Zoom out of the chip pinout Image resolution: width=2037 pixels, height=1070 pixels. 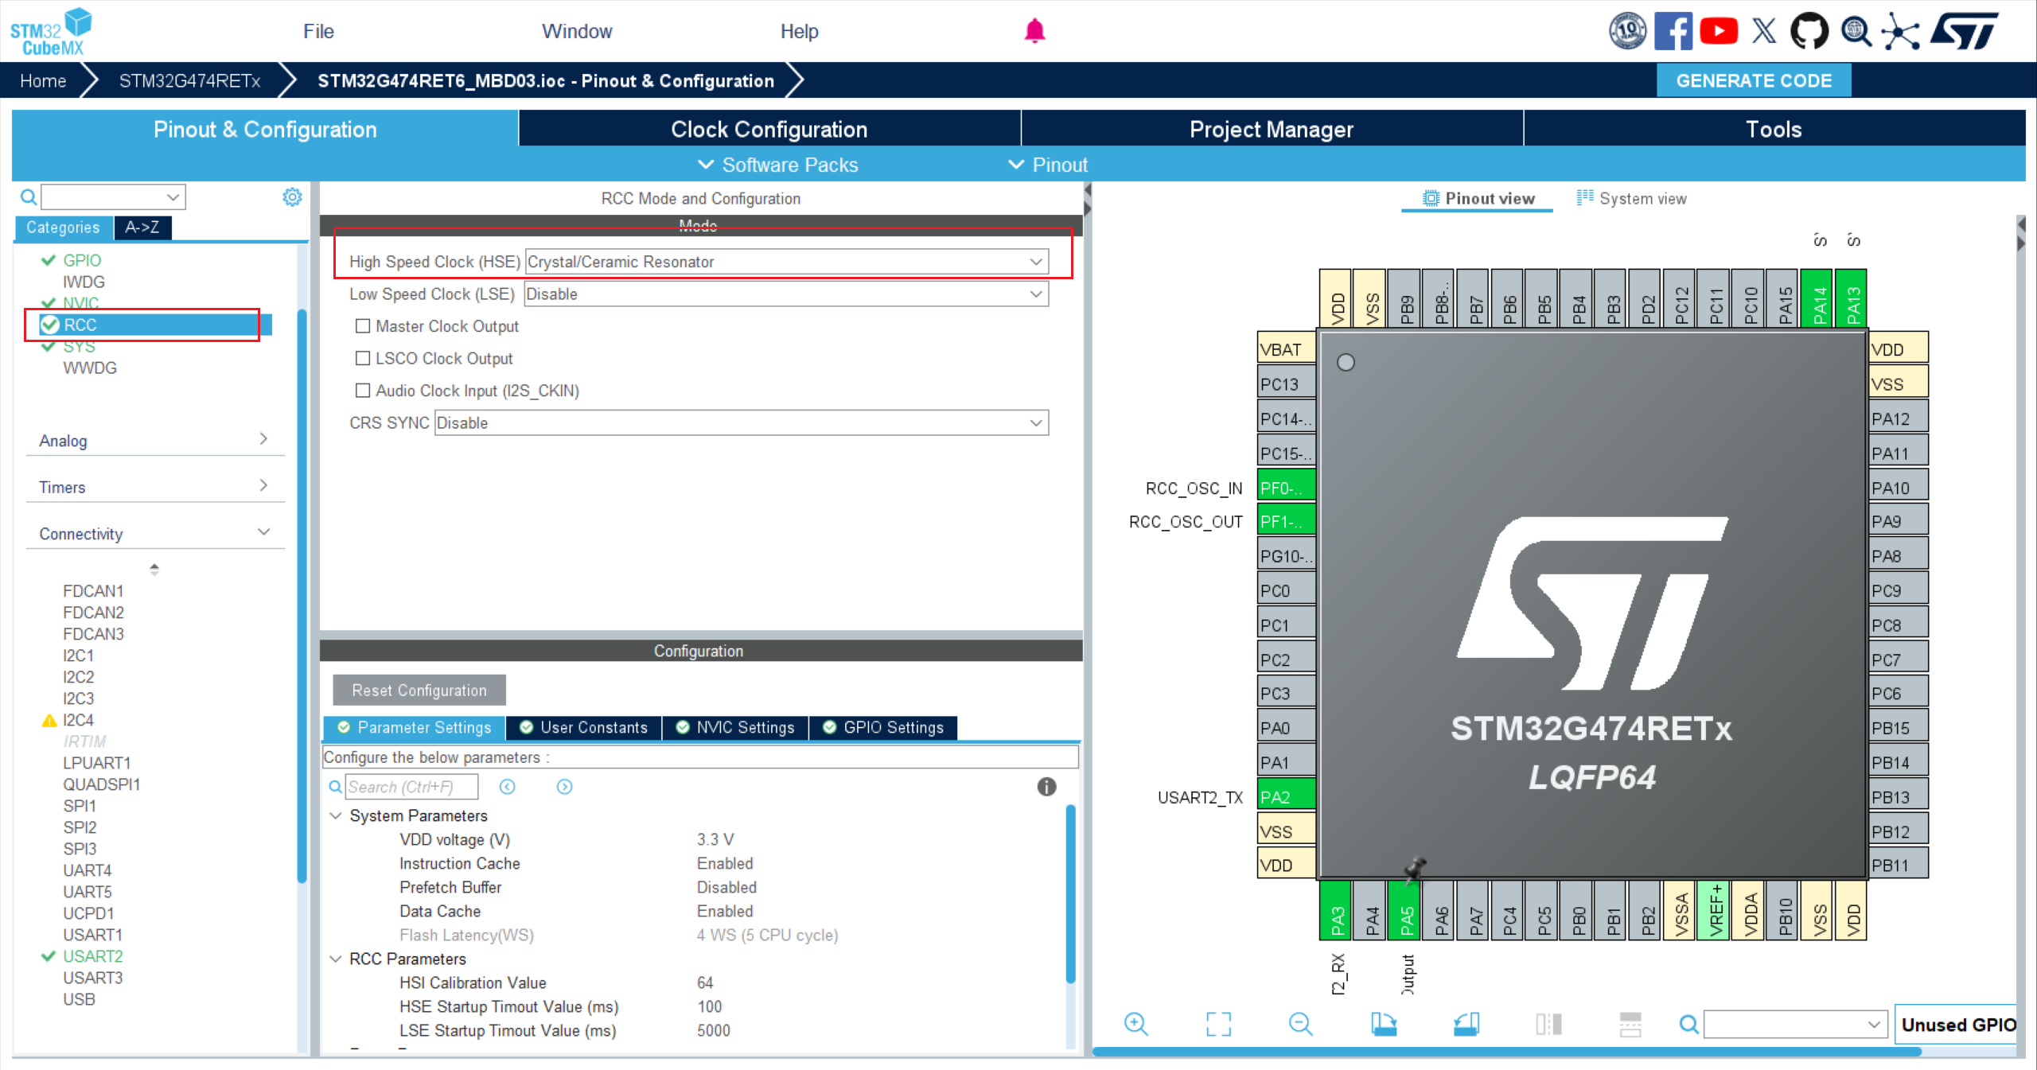click(x=1301, y=1024)
